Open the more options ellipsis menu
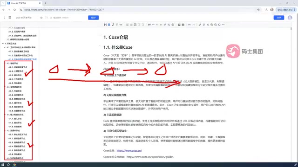This screenshot has height=167, width=298. pyautogui.click(x=223, y=25)
